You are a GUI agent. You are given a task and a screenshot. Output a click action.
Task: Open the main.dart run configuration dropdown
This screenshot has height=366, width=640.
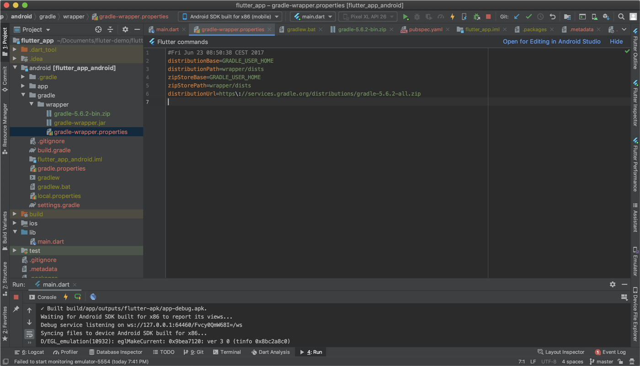[313, 17]
